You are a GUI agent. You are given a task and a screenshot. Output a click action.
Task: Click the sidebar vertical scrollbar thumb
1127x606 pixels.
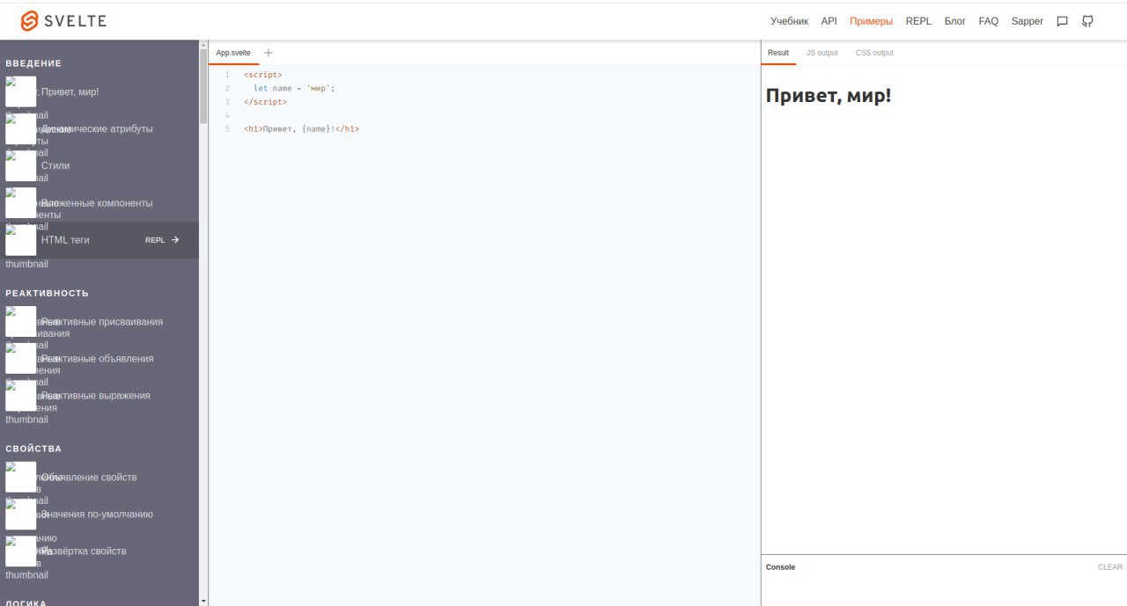pos(204,86)
